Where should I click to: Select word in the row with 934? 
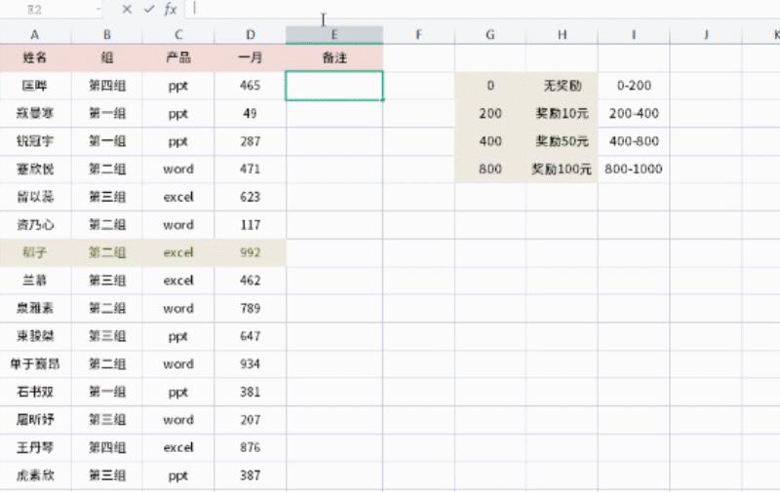[x=178, y=363]
